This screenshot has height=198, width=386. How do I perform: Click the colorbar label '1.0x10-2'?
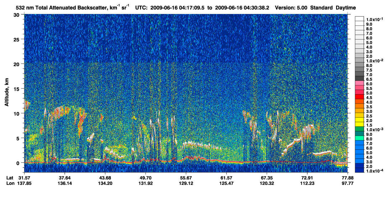(375, 60)
